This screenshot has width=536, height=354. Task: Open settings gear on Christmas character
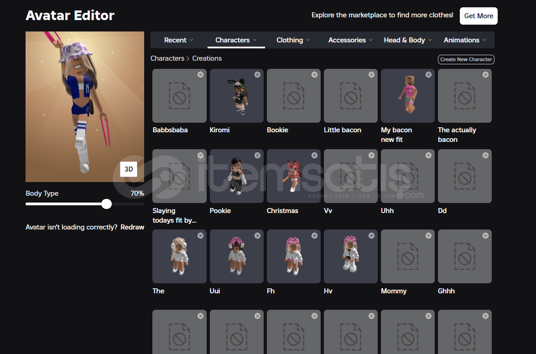point(314,155)
